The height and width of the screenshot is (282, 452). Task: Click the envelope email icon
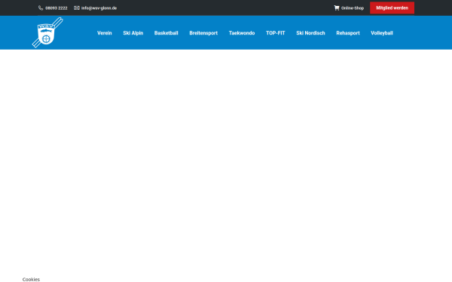tap(77, 8)
